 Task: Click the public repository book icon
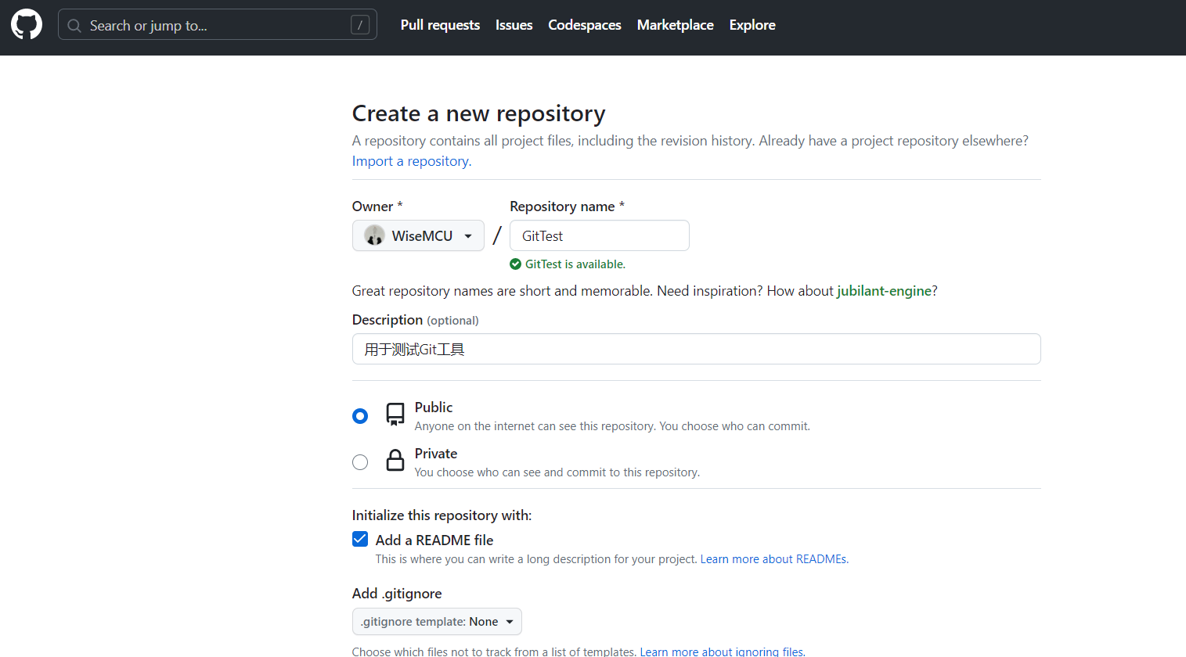click(x=395, y=415)
